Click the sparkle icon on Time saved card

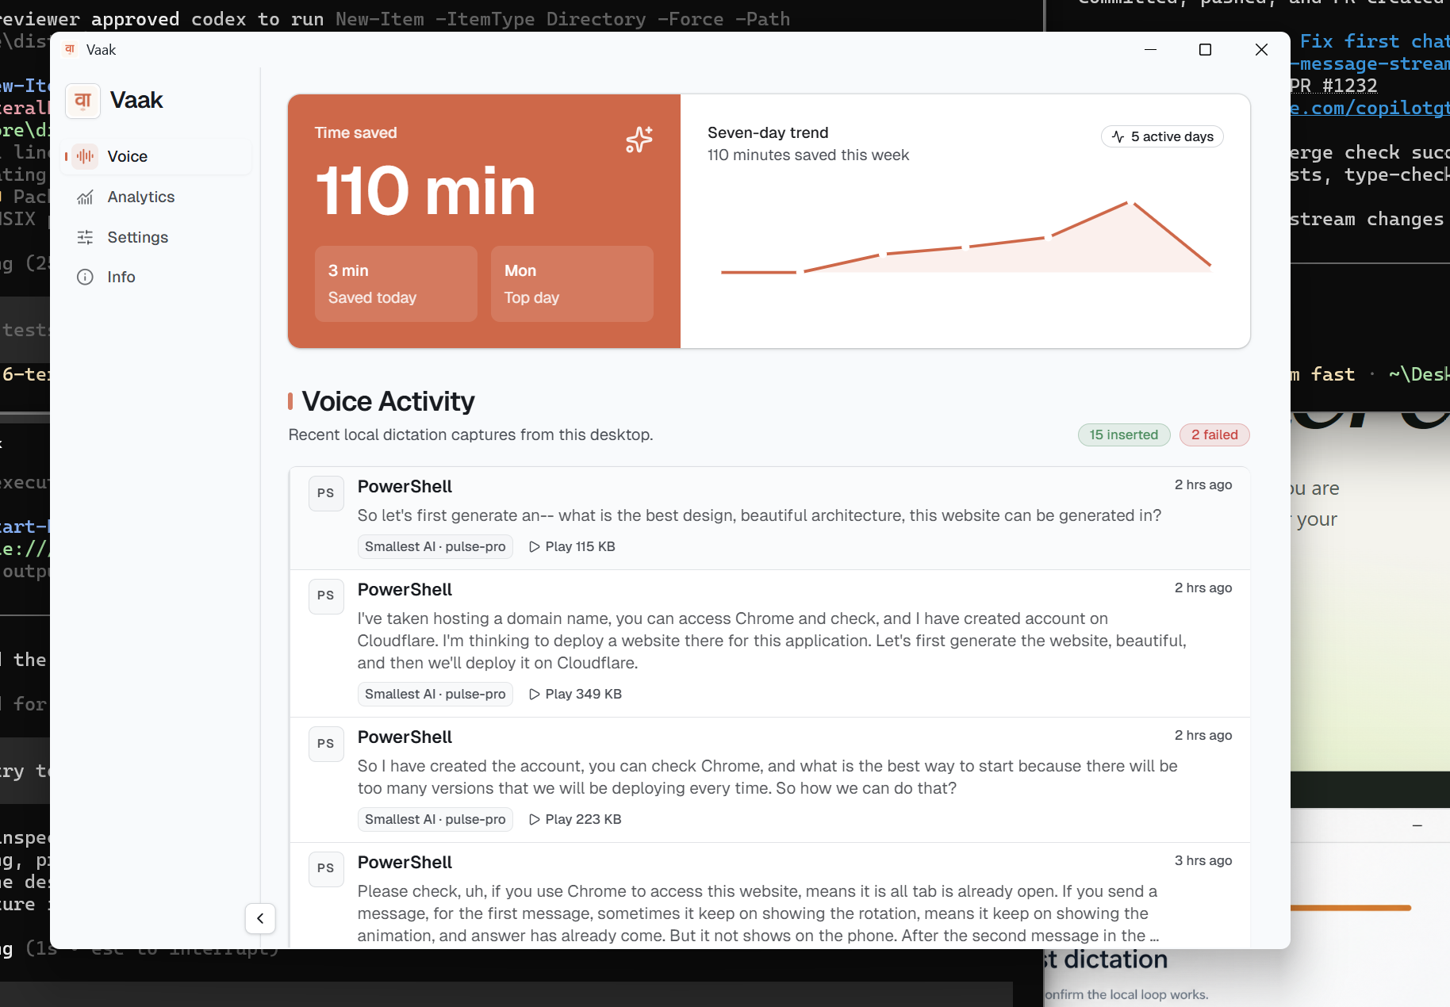click(x=639, y=139)
